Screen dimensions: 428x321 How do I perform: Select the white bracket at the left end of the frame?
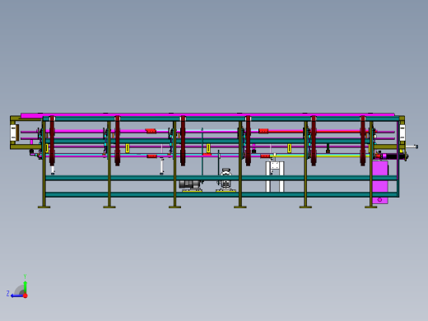tap(13, 133)
